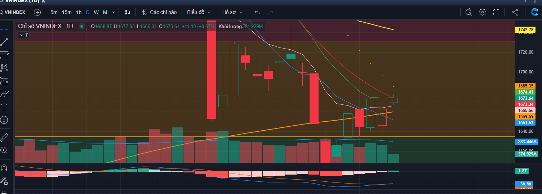This screenshot has height=194, width=542.
Task: Close the VNINDEX (1D) window tab
Action: point(44,1)
